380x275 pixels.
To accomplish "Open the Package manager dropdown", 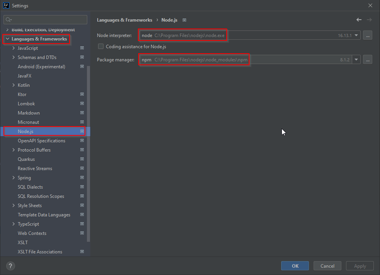I will 356,59.
